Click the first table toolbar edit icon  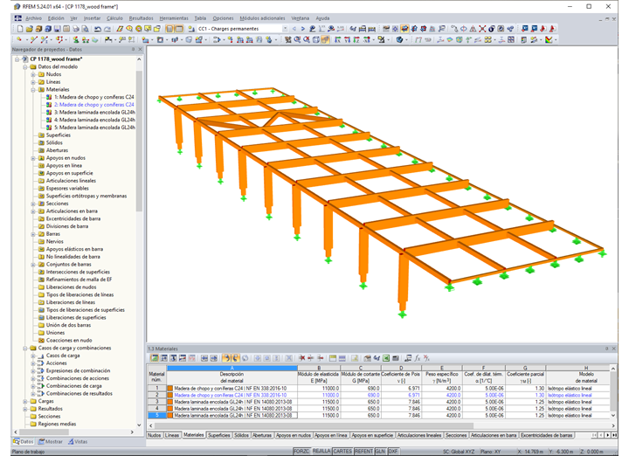coord(154,358)
